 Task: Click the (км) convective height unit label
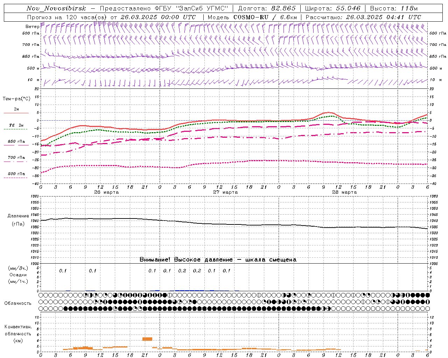18,341
